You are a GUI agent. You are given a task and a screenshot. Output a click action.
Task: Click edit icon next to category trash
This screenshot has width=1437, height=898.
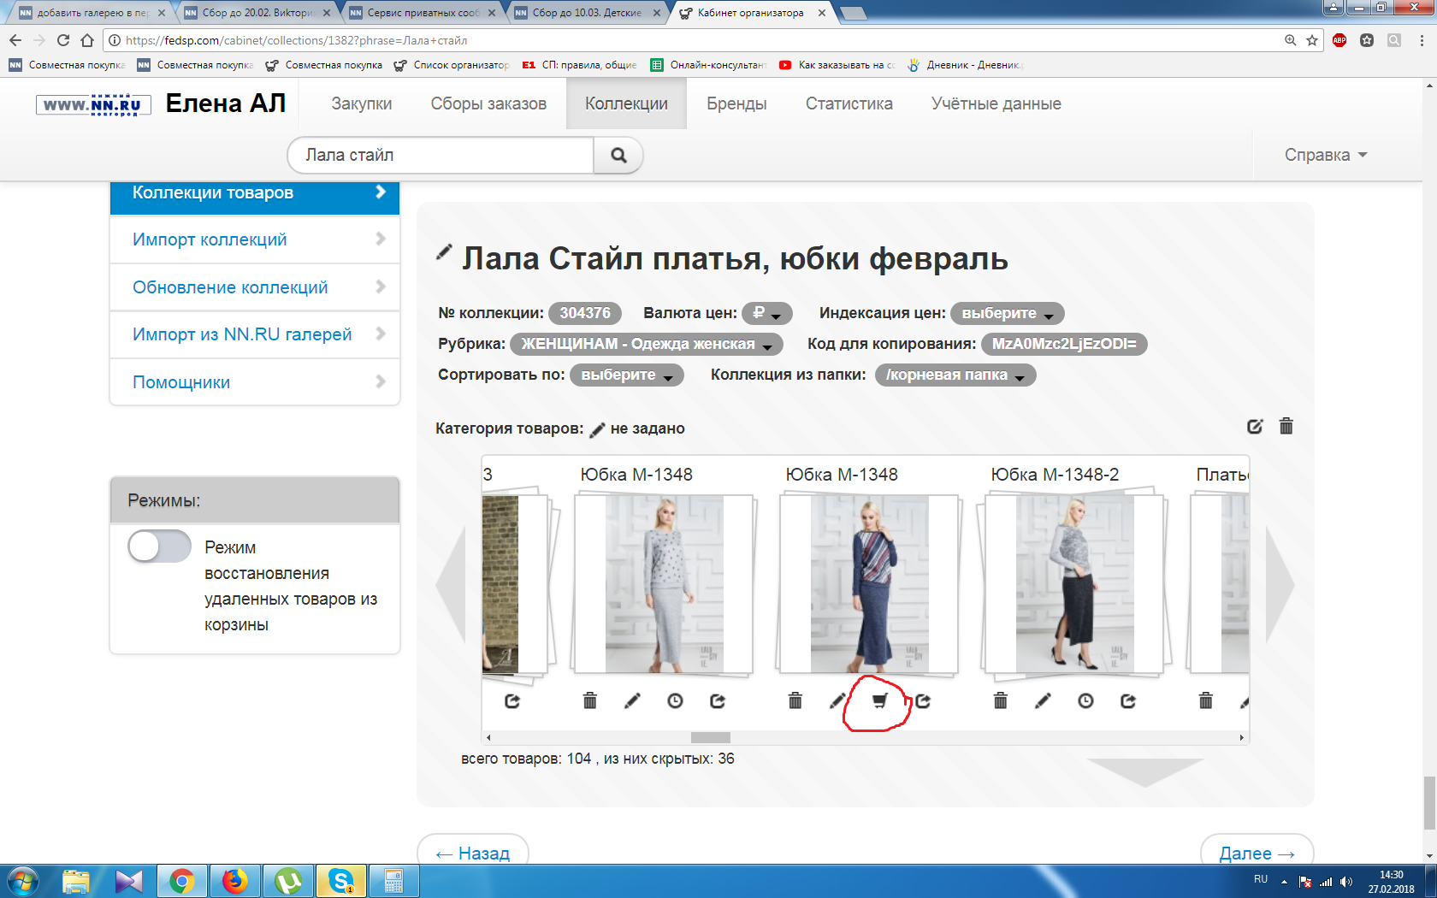[1255, 426]
